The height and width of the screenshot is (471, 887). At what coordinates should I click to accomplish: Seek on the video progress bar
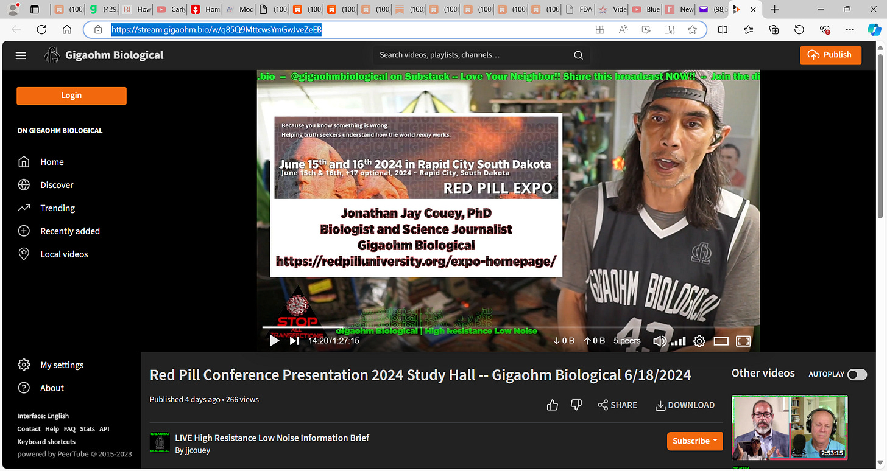[x=509, y=327]
